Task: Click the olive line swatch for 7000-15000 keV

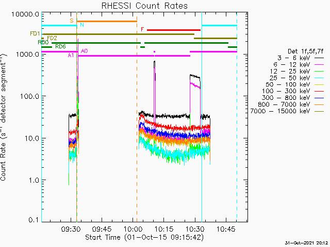Action: [319, 111]
